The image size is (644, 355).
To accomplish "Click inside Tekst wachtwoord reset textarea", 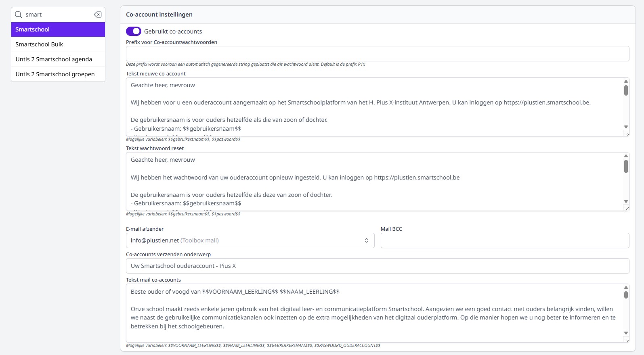I will pyautogui.click(x=374, y=182).
